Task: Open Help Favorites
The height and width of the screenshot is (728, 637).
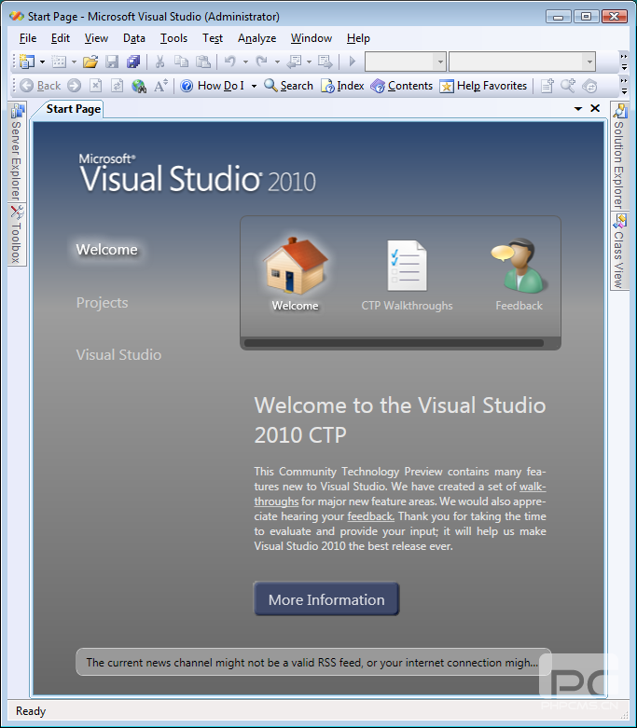Action: click(x=483, y=86)
